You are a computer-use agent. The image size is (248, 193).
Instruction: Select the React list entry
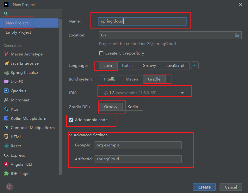click(x=29, y=146)
